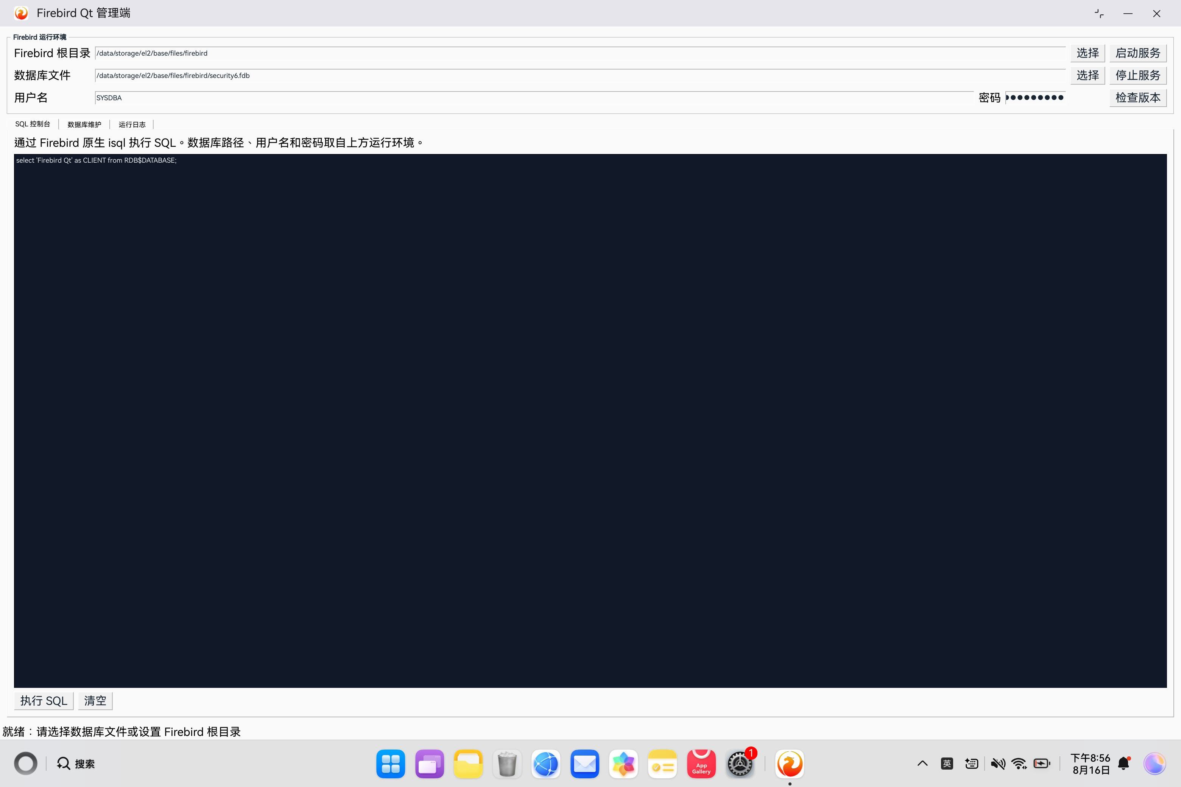The image size is (1181, 787).
Task: Click the date 8月16日 in the tray
Action: [x=1091, y=770]
